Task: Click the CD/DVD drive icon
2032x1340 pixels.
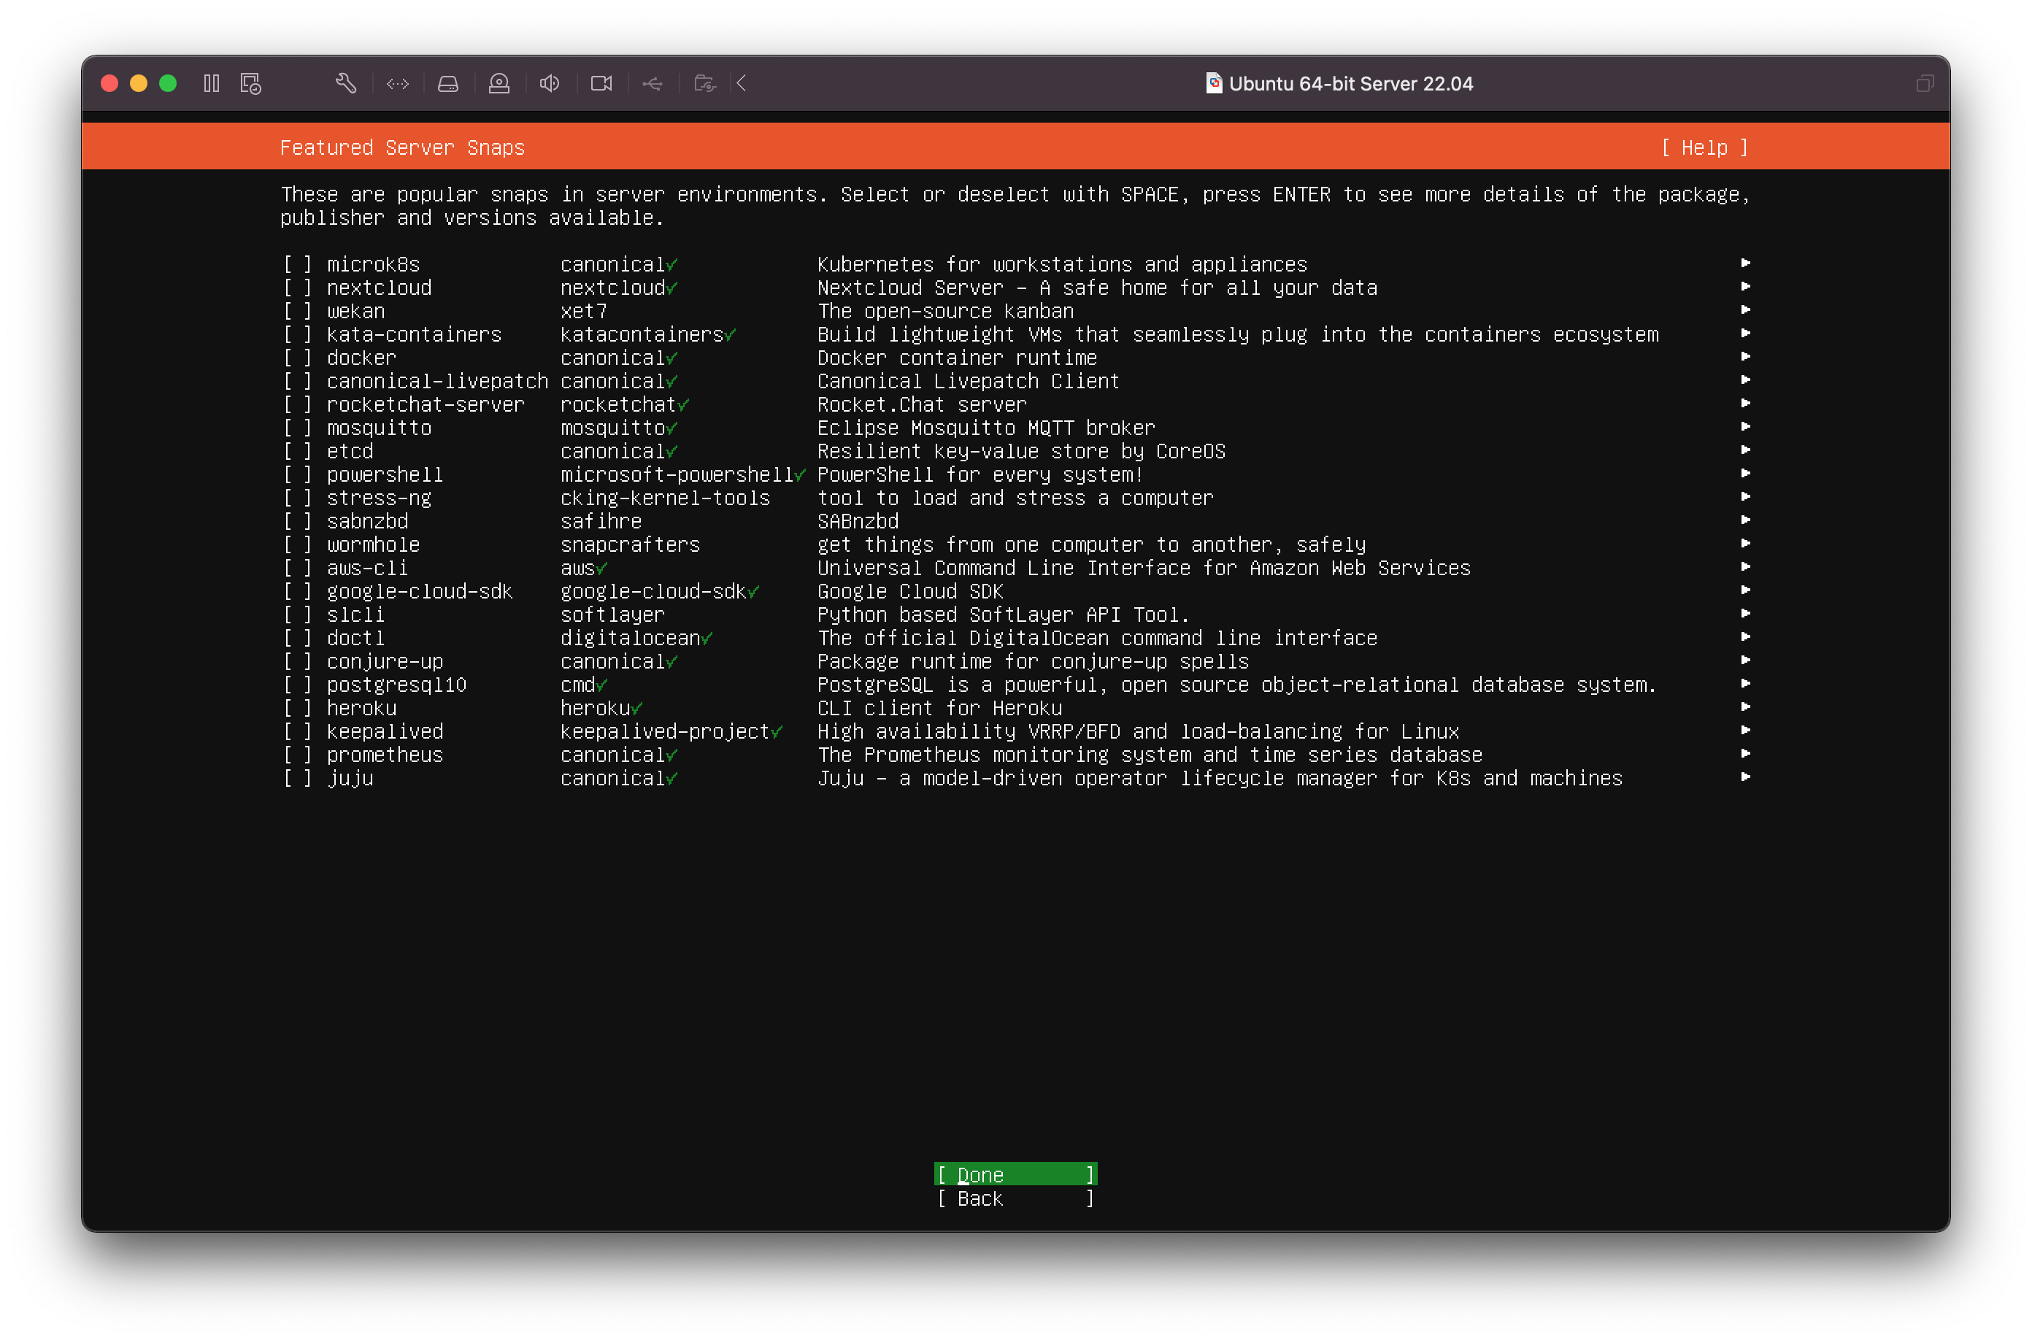Action: [499, 83]
